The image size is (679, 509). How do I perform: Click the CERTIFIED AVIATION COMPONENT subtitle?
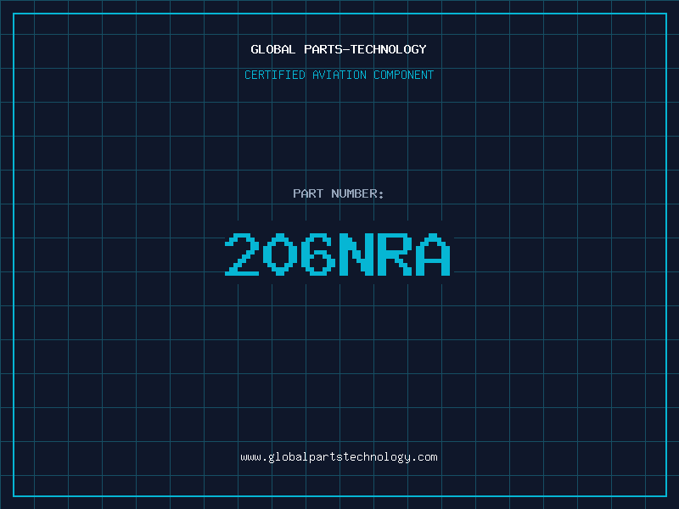(x=339, y=75)
